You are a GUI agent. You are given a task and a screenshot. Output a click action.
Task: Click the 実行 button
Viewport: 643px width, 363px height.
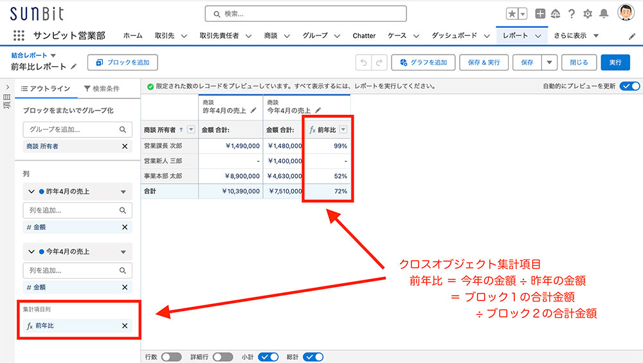point(615,62)
